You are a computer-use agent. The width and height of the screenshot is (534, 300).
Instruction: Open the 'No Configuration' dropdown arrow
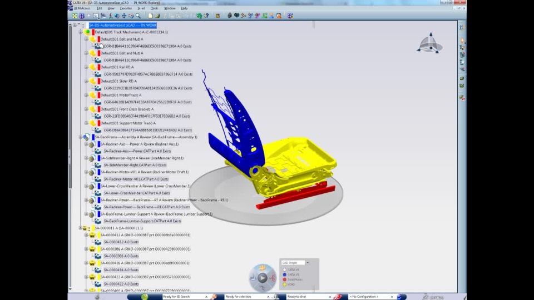pyautogui.click(x=392, y=297)
